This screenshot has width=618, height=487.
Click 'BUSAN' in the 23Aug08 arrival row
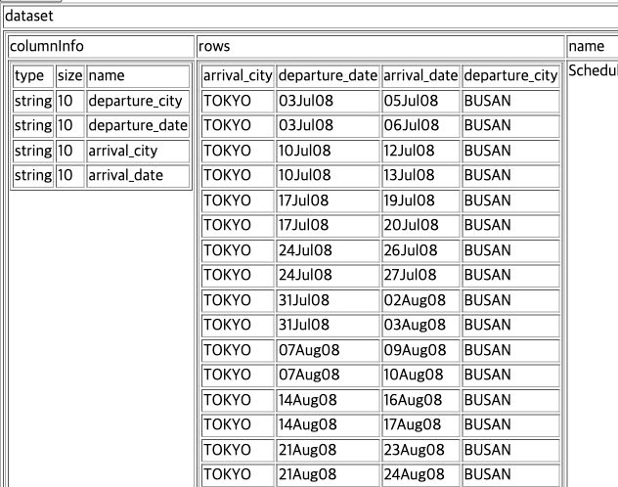coord(510,450)
